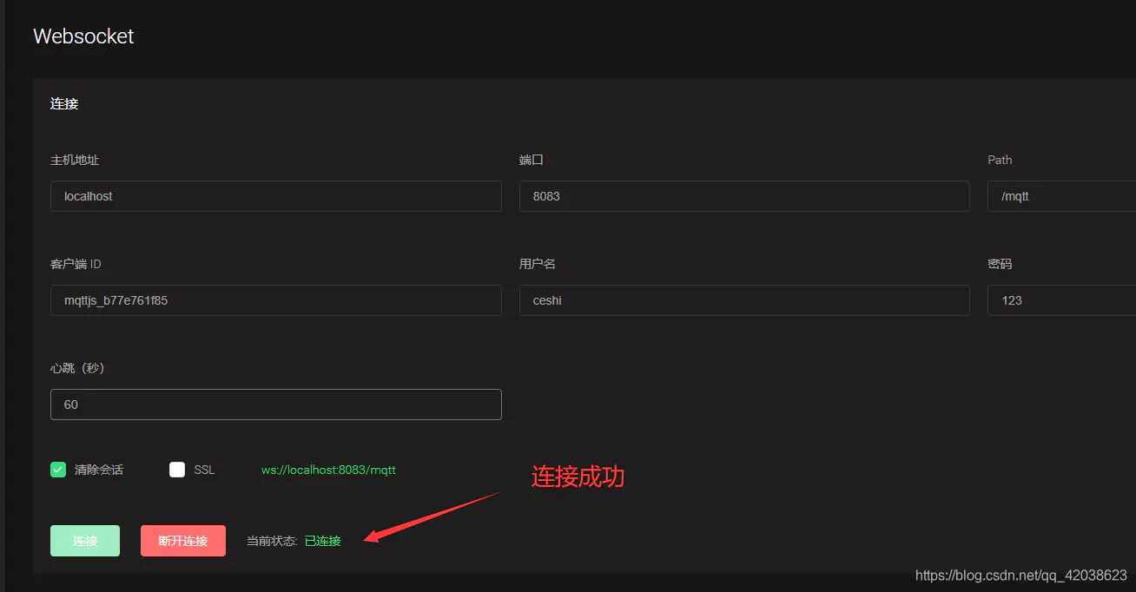Open the blog.csdn.net watermark link
This screenshot has height=592, width=1136.
[1020, 576]
